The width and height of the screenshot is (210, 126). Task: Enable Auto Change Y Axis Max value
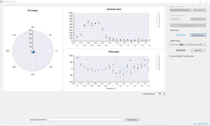coord(170,56)
